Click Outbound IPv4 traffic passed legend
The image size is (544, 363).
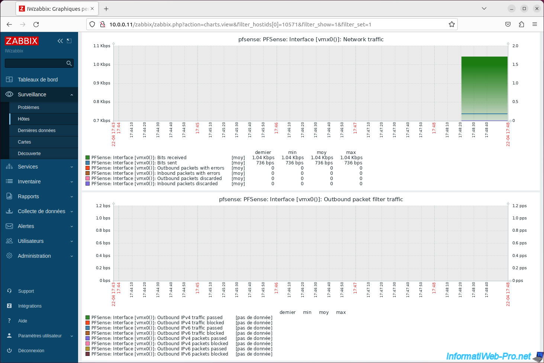[157, 318]
